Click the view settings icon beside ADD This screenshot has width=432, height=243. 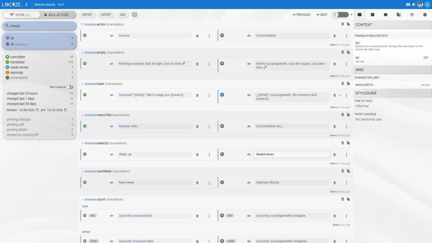(134, 15)
